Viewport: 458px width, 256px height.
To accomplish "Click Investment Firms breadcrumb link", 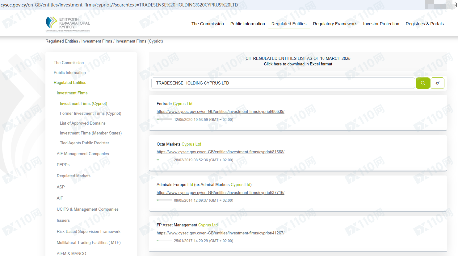I will point(97,41).
